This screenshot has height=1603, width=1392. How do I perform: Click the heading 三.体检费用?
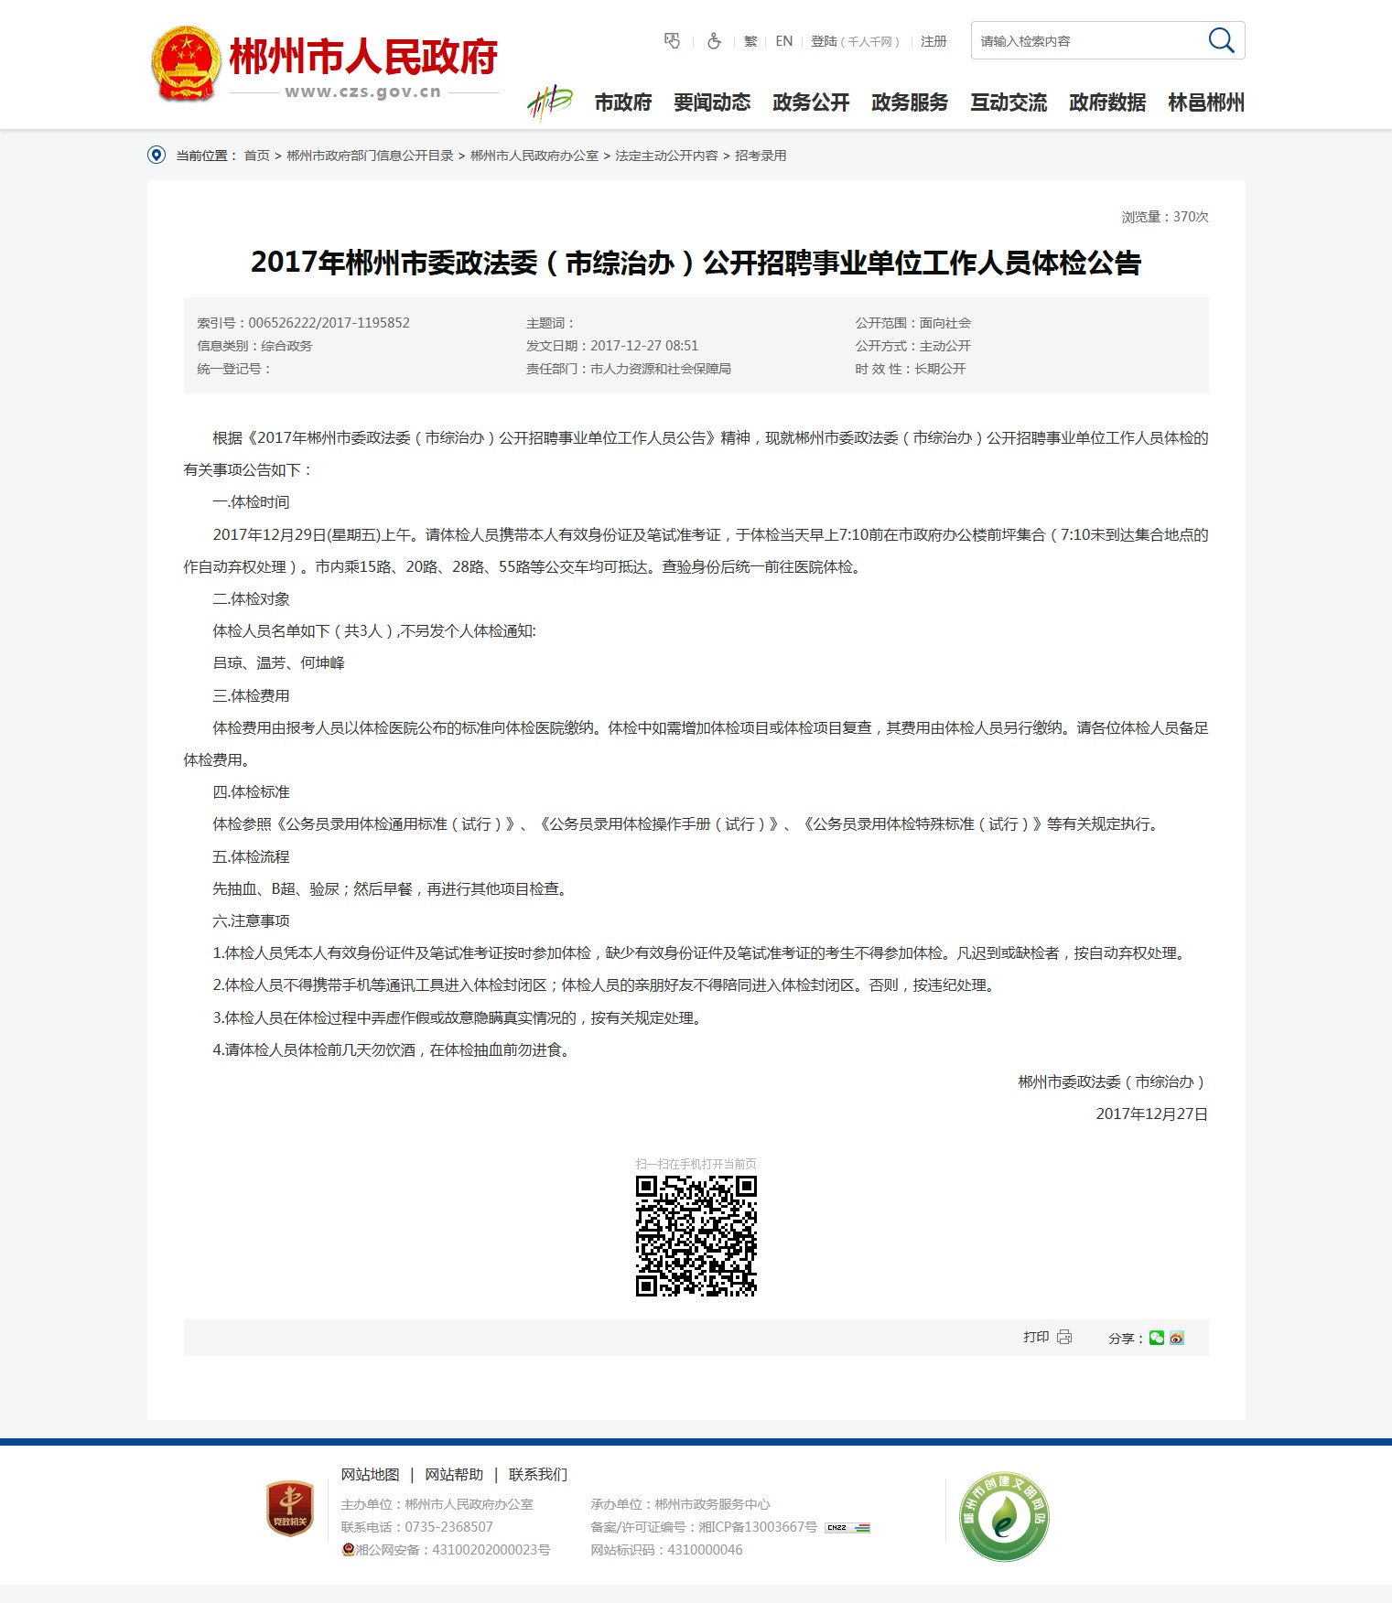[252, 695]
